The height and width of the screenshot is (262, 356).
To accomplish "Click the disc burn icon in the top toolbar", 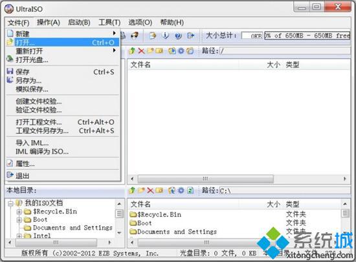I will click(135, 36).
